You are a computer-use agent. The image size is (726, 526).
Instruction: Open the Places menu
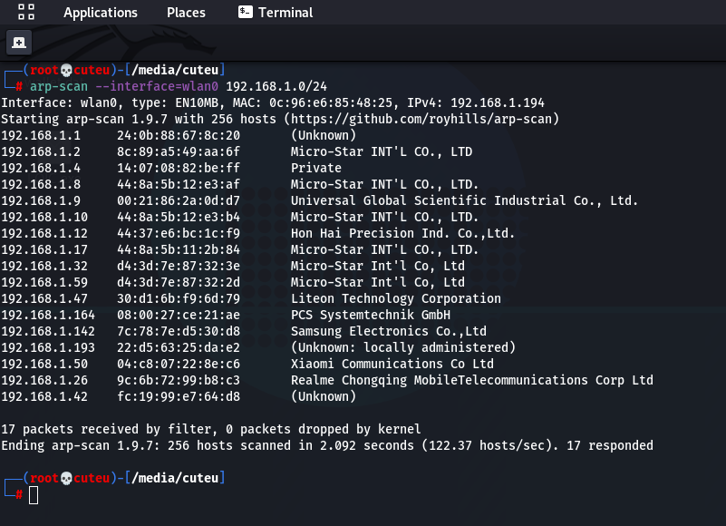(x=186, y=13)
